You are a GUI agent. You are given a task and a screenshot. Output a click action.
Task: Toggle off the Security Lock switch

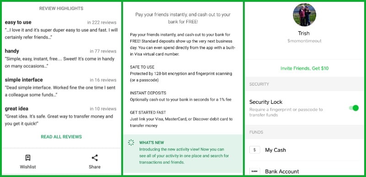(x=354, y=108)
